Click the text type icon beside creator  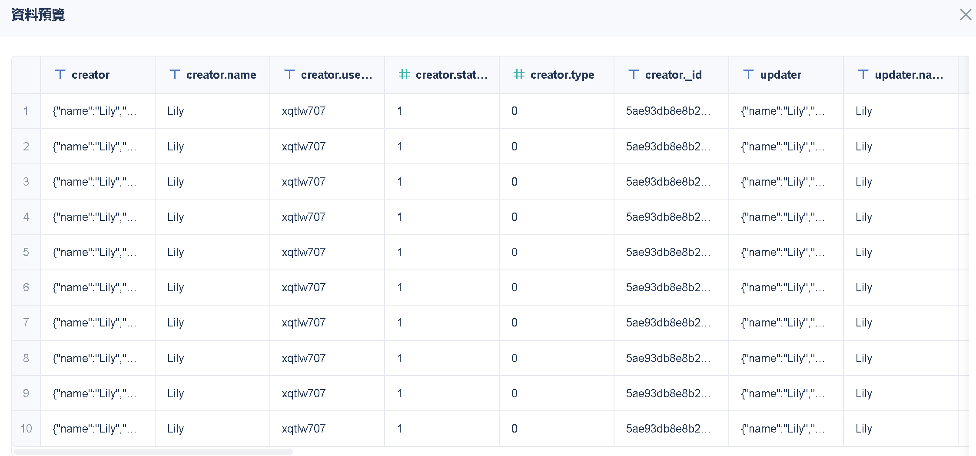60,75
